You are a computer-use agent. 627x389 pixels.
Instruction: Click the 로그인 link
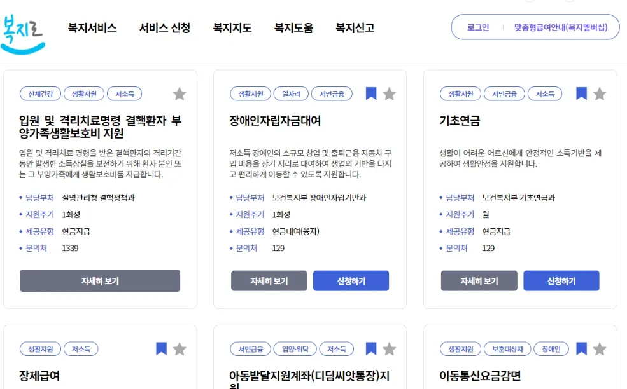point(478,27)
